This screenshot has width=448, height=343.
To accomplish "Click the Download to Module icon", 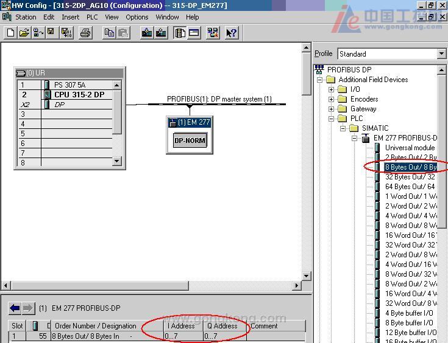I will click(147, 32).
